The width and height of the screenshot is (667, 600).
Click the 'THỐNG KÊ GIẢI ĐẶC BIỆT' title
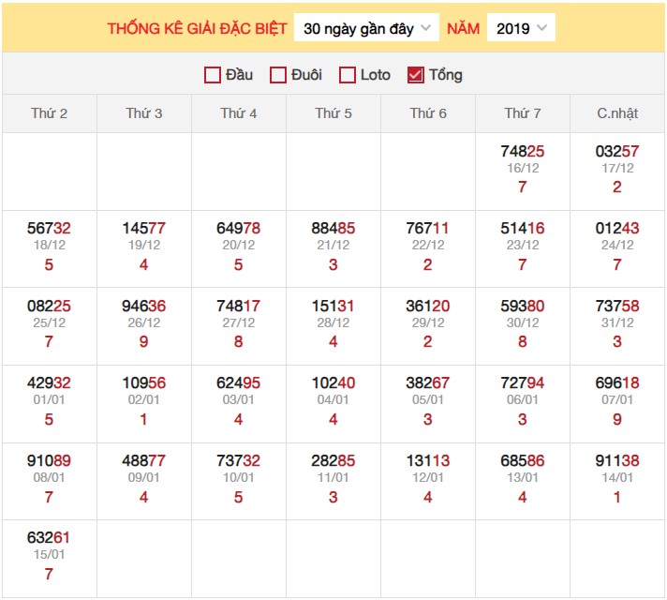(x=197, y=28)
